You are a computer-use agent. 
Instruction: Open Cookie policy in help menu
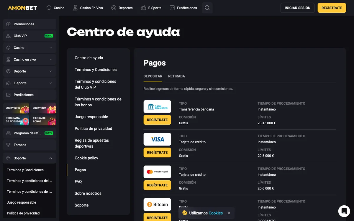pos(86,158)
